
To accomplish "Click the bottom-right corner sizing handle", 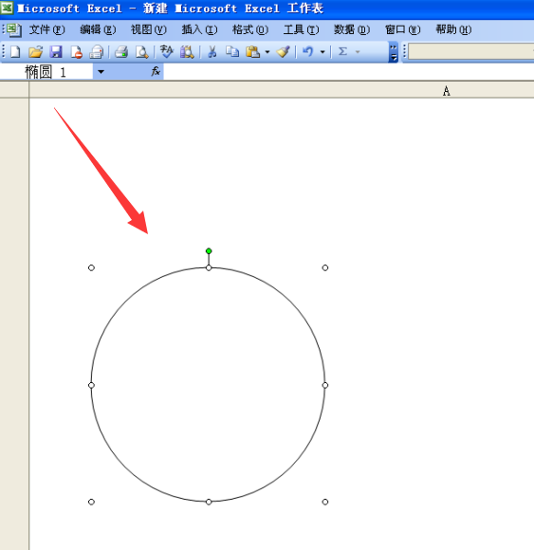I will (325, 502).
